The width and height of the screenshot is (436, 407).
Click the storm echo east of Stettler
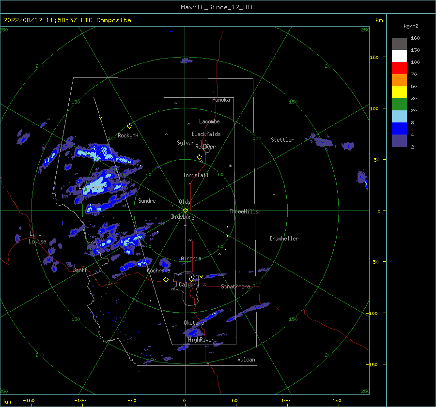click(x=323, y=142)
